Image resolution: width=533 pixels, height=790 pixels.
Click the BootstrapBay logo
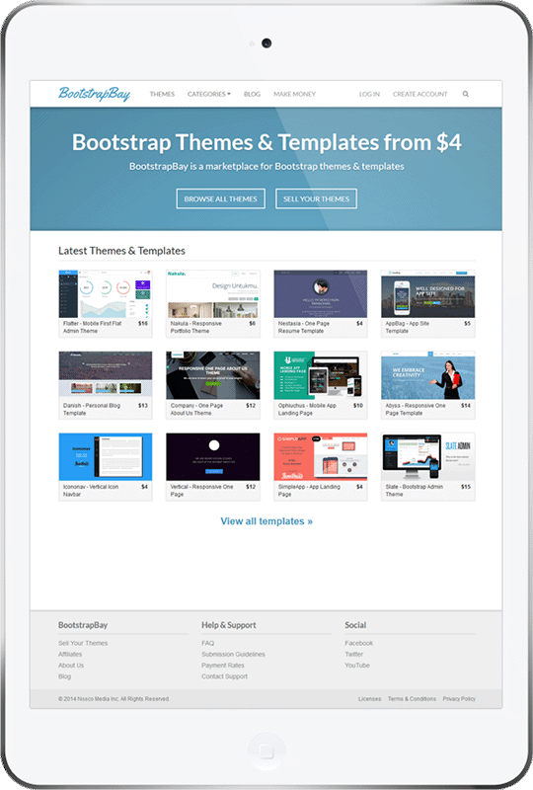(94, 94)
